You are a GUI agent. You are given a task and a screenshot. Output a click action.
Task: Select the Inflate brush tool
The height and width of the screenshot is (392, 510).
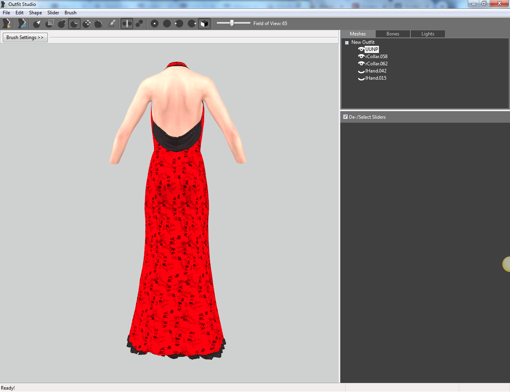point(62,24)
